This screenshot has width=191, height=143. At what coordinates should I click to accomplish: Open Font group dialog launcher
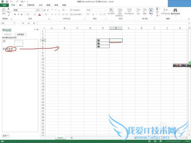pos(49,19)
